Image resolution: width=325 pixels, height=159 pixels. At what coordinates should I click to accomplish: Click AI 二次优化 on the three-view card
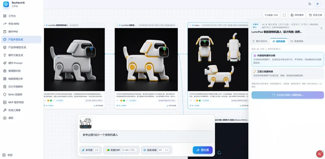tap(195, 105)
